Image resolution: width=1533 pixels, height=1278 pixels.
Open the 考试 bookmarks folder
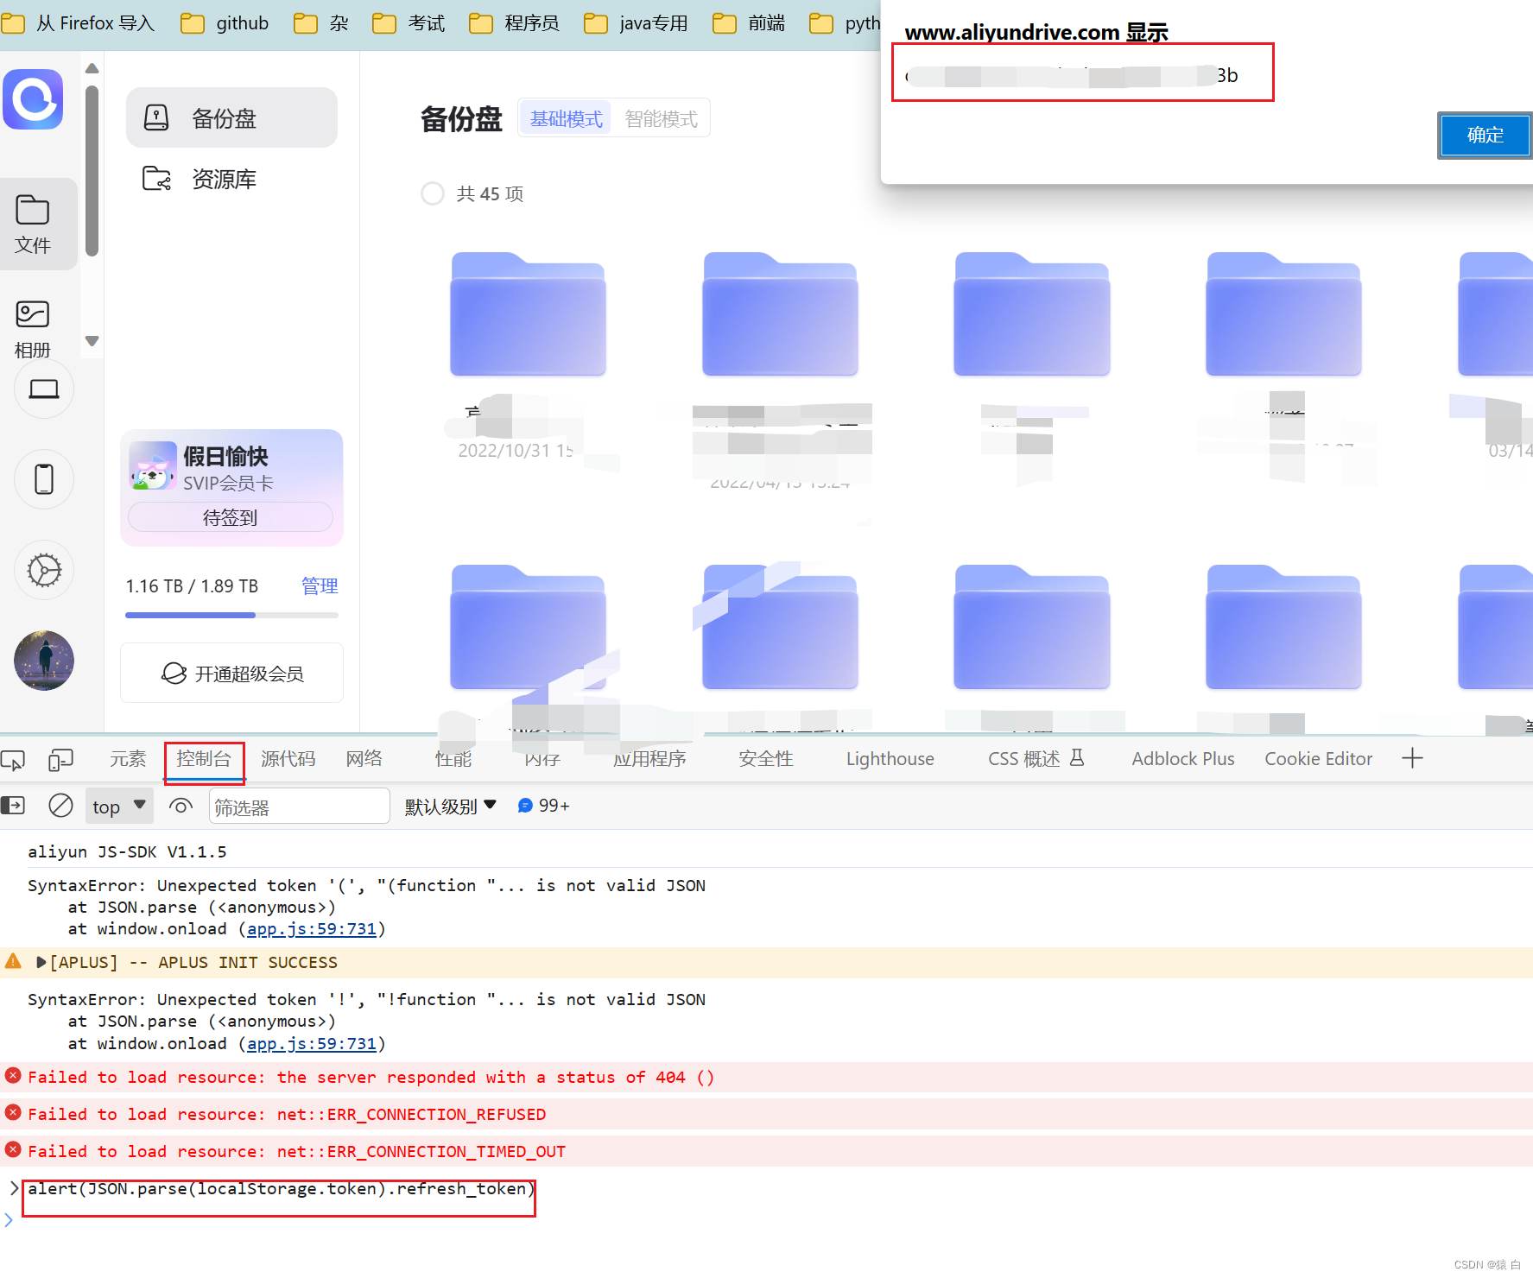click(409, 23)
